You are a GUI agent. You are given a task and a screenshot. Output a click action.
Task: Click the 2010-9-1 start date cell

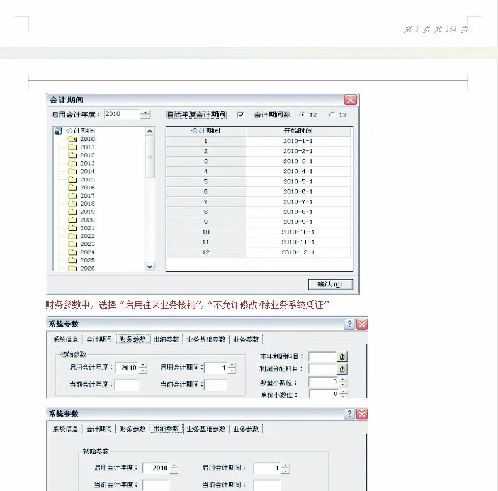[298, 222]
